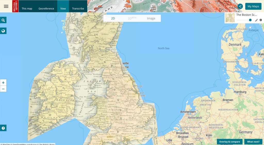Select the Georeference tab

pos(46,8)
